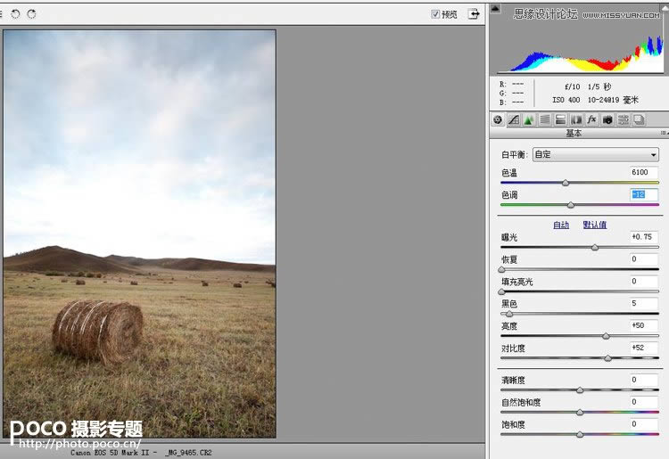Toggle shadow clipping warning on histogram
The width and height of the screenshot is (669, 459).
(496, 10)
